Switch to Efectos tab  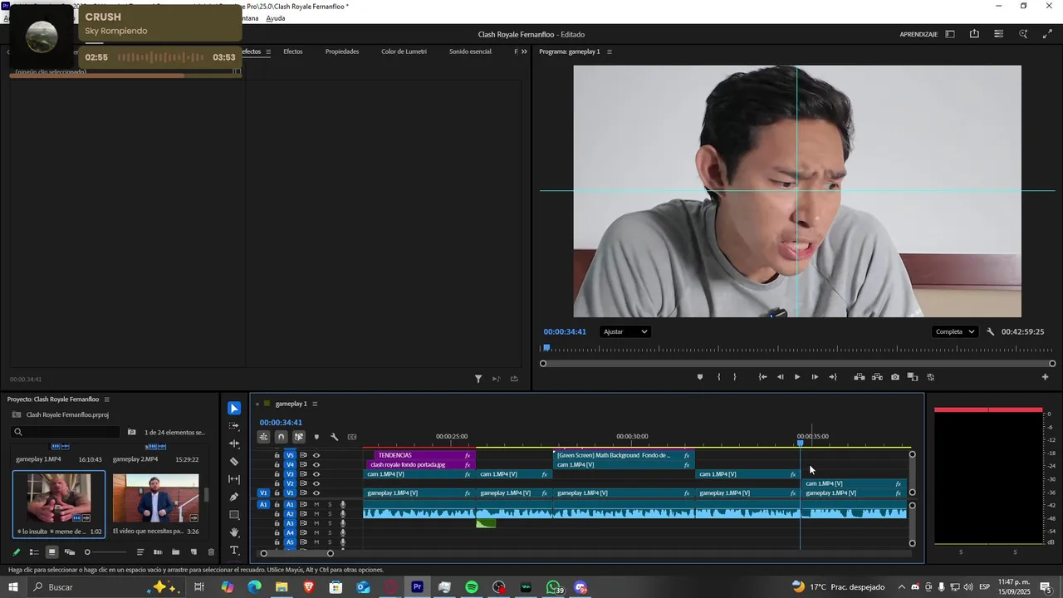pos(292,51)
